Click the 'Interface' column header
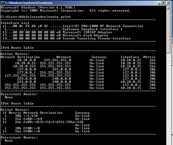This screenshot has height=145, width=173. coord(130,57)
